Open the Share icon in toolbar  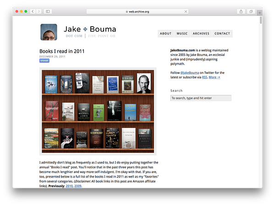pyautogui.click(x=241, y=11)
